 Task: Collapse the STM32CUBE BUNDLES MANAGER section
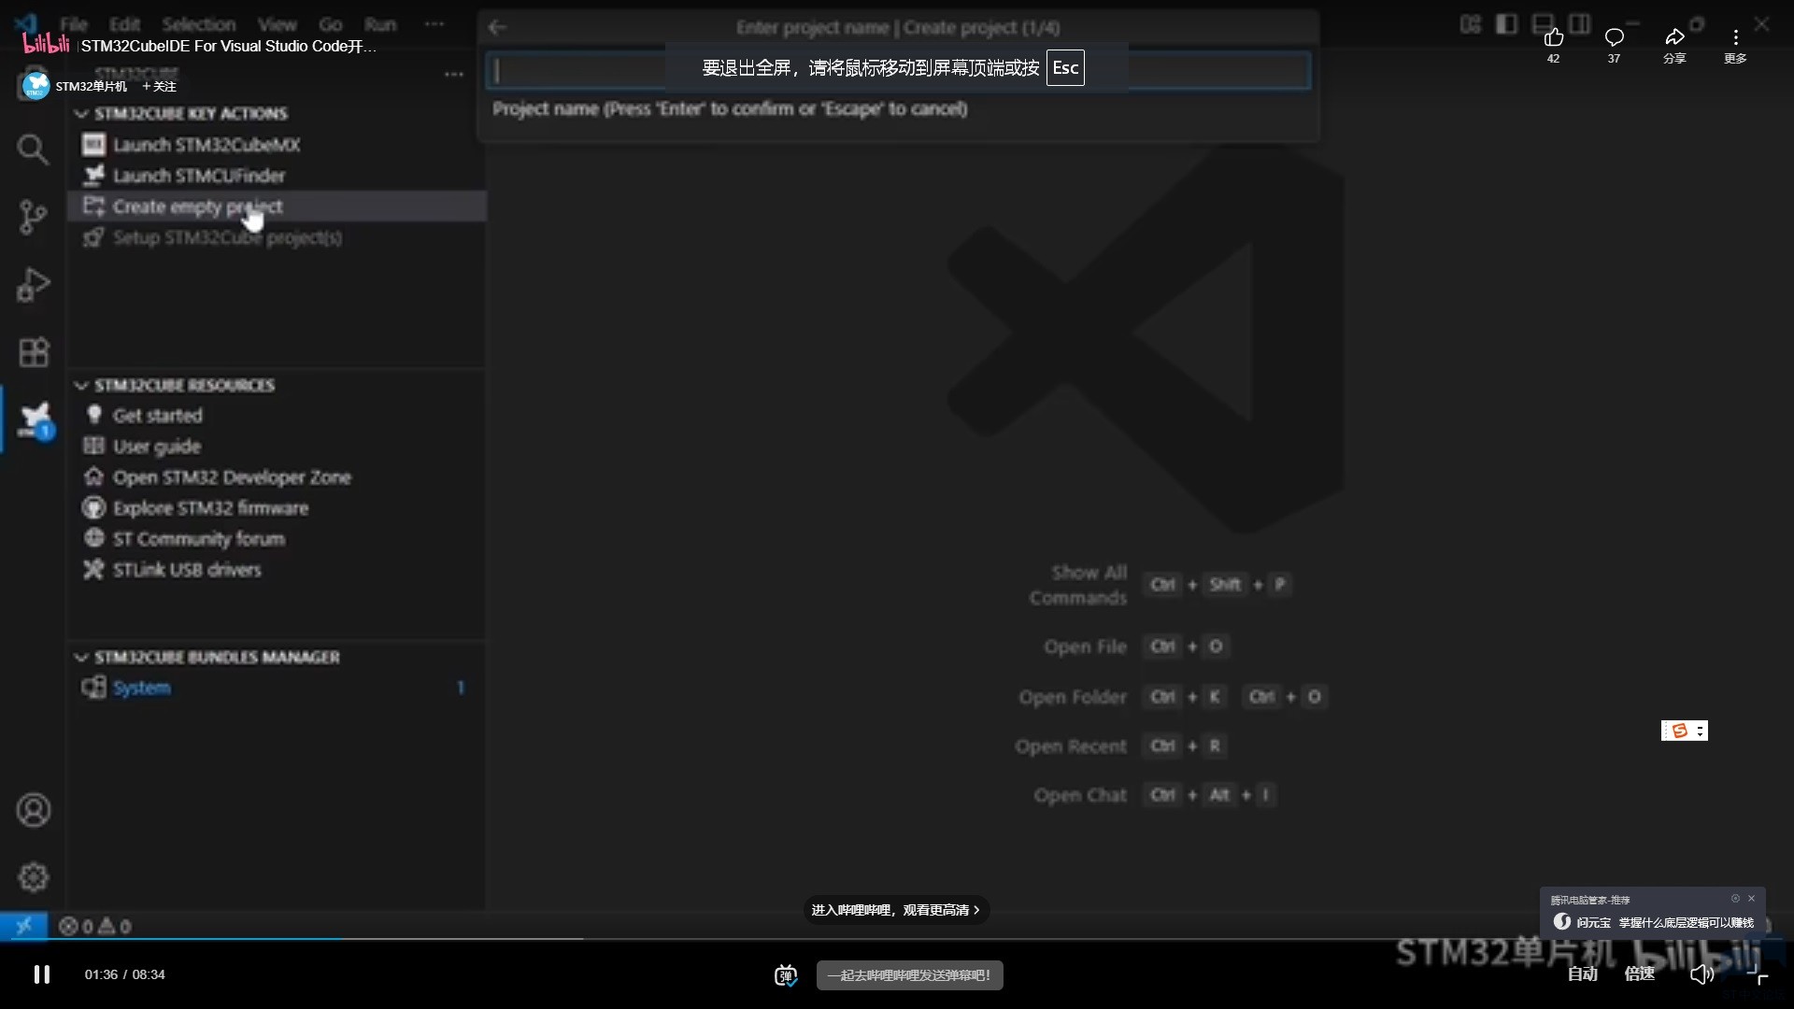pyautogui.click(x=81, y=658)
